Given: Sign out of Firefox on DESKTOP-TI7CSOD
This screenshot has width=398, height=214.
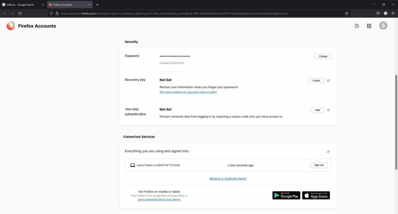Looking at the screenshot, I should (x=319, y=165).
